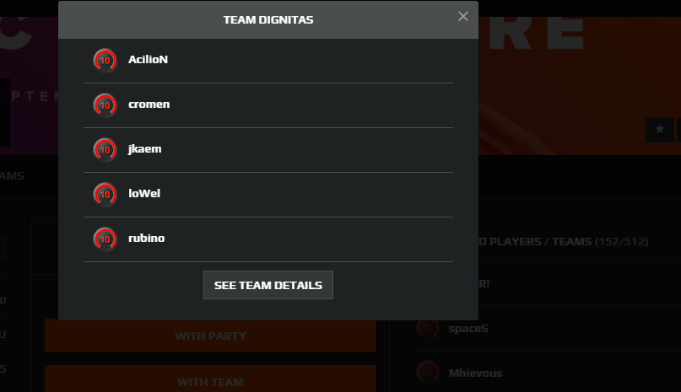Click rubino's level 10 skill icon

(x=105, y=239)
